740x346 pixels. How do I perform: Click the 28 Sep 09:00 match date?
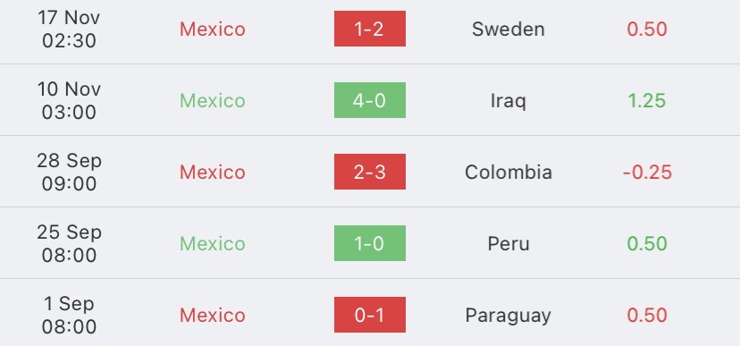[69, 173]
